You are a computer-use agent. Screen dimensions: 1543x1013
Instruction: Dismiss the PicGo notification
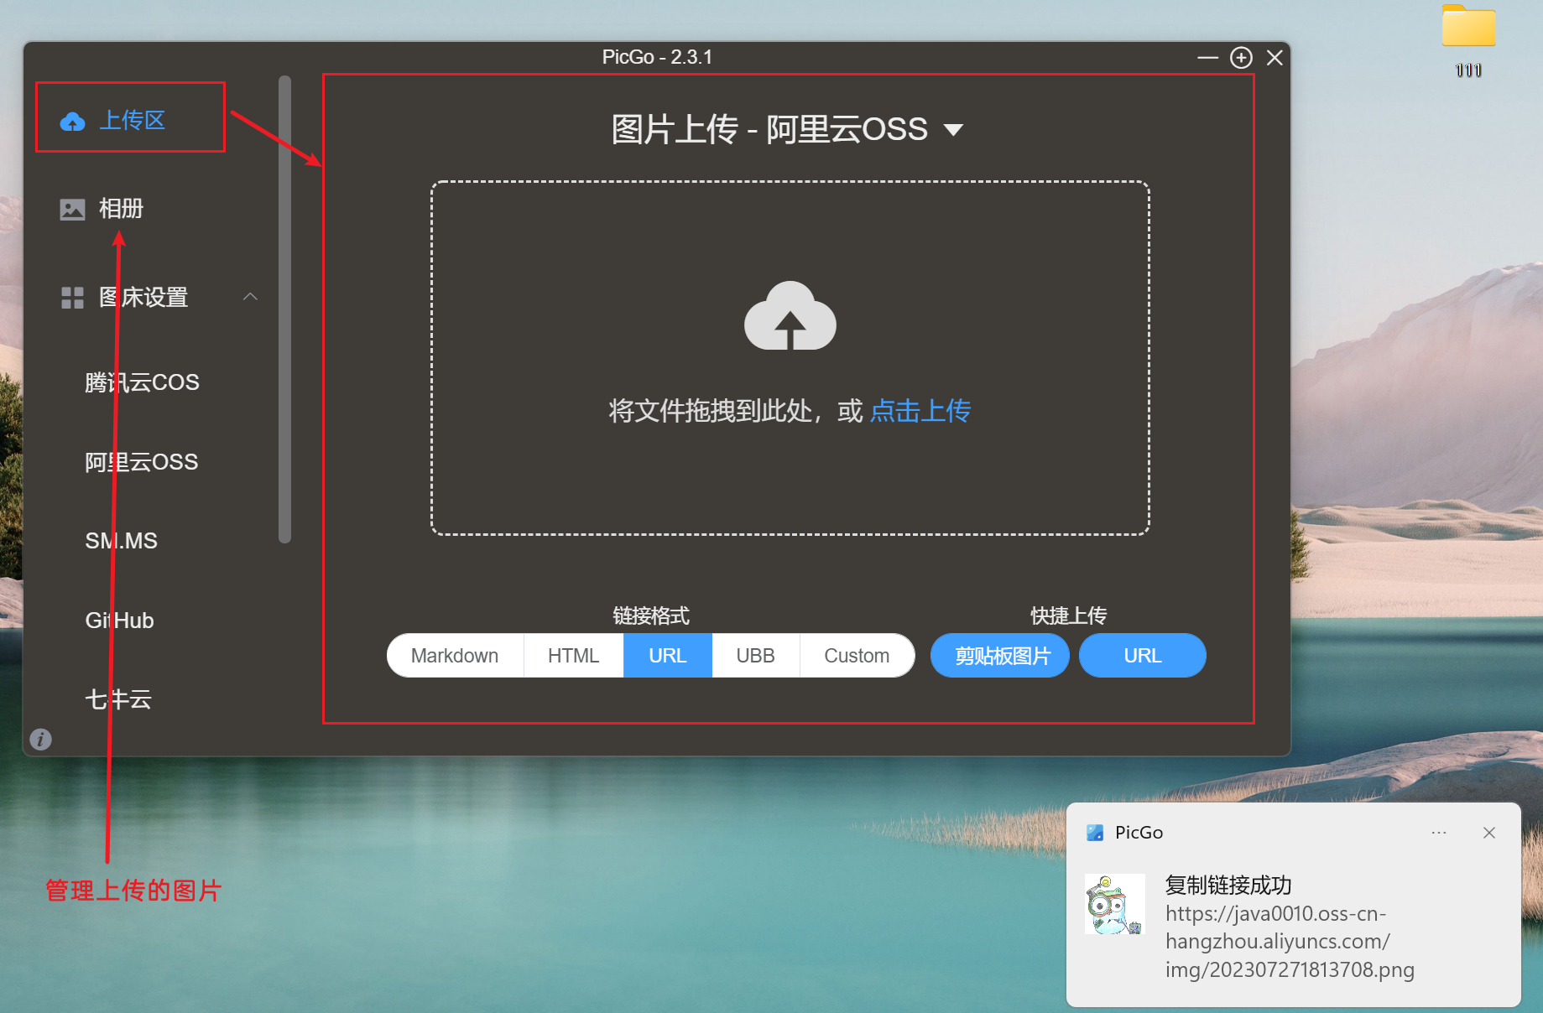click(x=1489, y=833)
